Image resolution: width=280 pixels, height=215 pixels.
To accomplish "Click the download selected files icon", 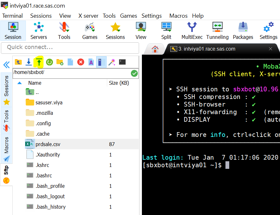I will (x=28, y=62).
